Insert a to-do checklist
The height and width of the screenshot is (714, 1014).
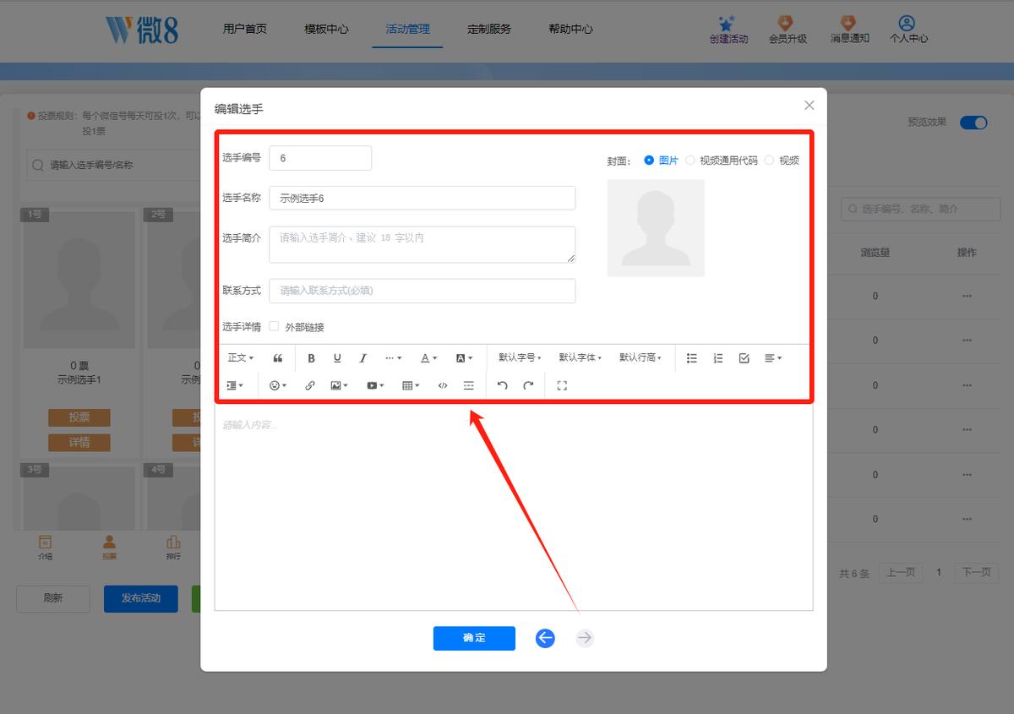[744, 358]
